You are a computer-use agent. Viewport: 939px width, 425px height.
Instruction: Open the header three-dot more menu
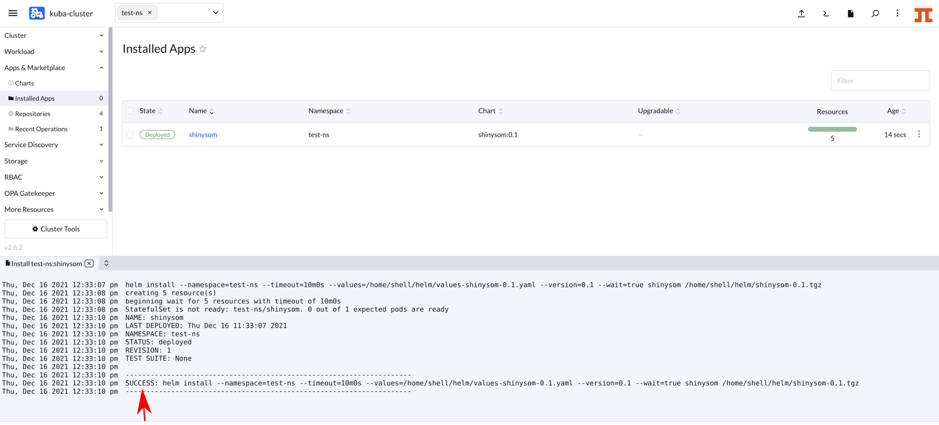[897, 13]
